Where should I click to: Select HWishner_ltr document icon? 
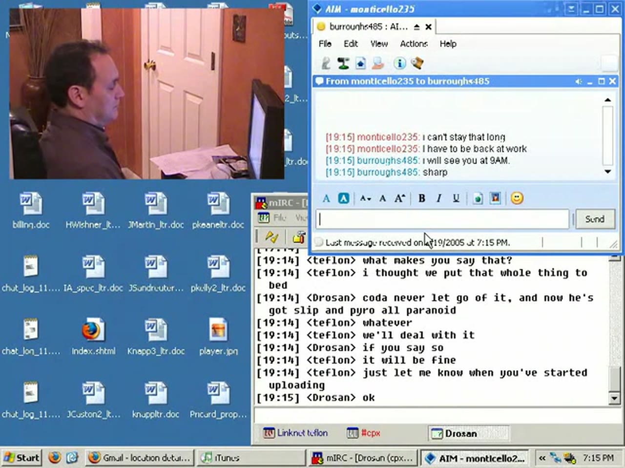[x=93, y=211]
